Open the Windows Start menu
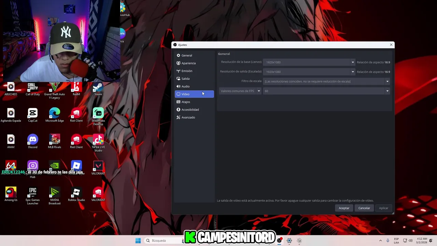 [x=138, y=241]
